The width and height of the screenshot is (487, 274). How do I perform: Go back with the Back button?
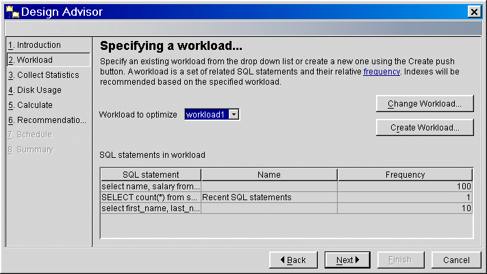click(292, 260)
